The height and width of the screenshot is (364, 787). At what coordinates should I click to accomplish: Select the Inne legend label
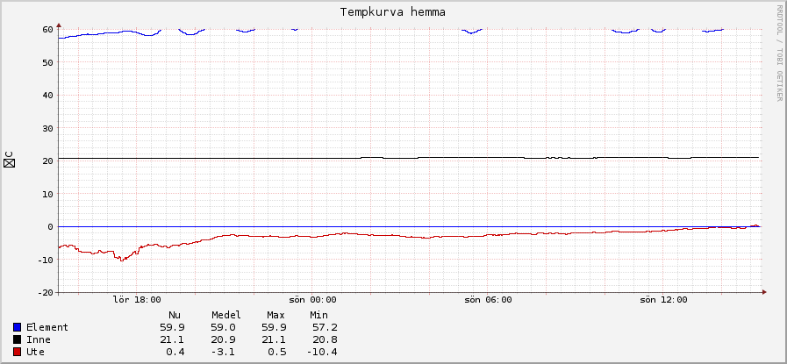39,339
